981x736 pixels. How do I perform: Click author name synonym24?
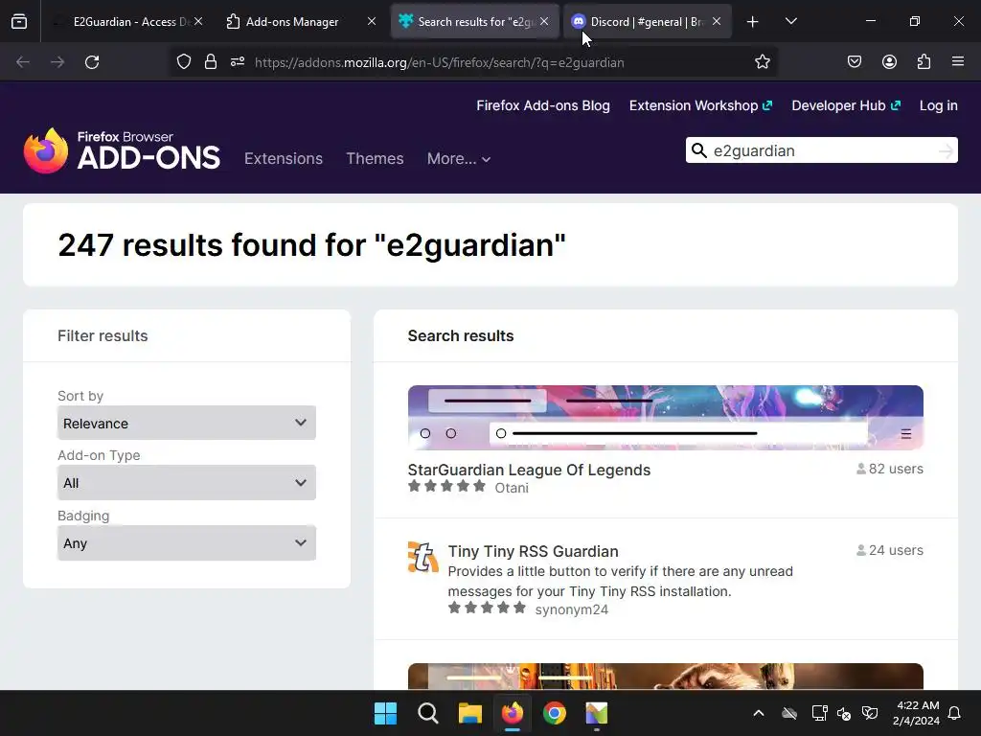coord(572,609)
